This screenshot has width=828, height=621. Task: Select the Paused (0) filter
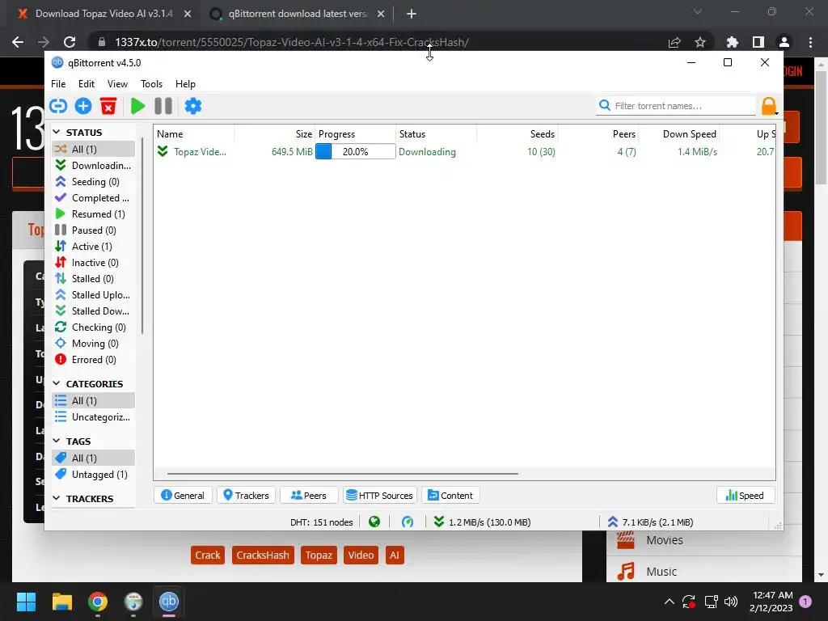click(94, 230)
